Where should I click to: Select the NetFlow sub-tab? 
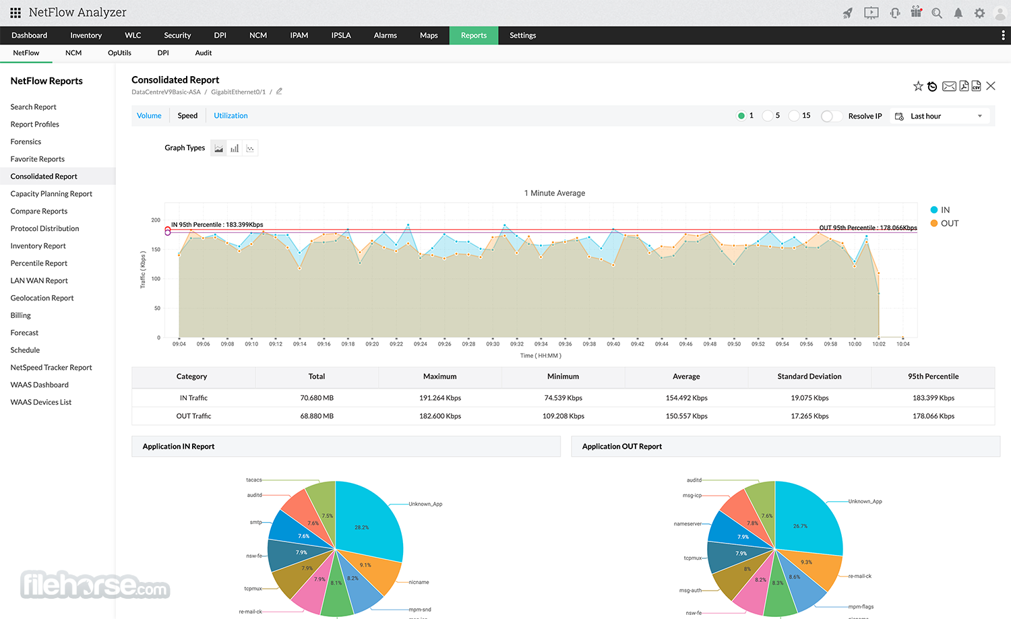(x=26, y=53)
